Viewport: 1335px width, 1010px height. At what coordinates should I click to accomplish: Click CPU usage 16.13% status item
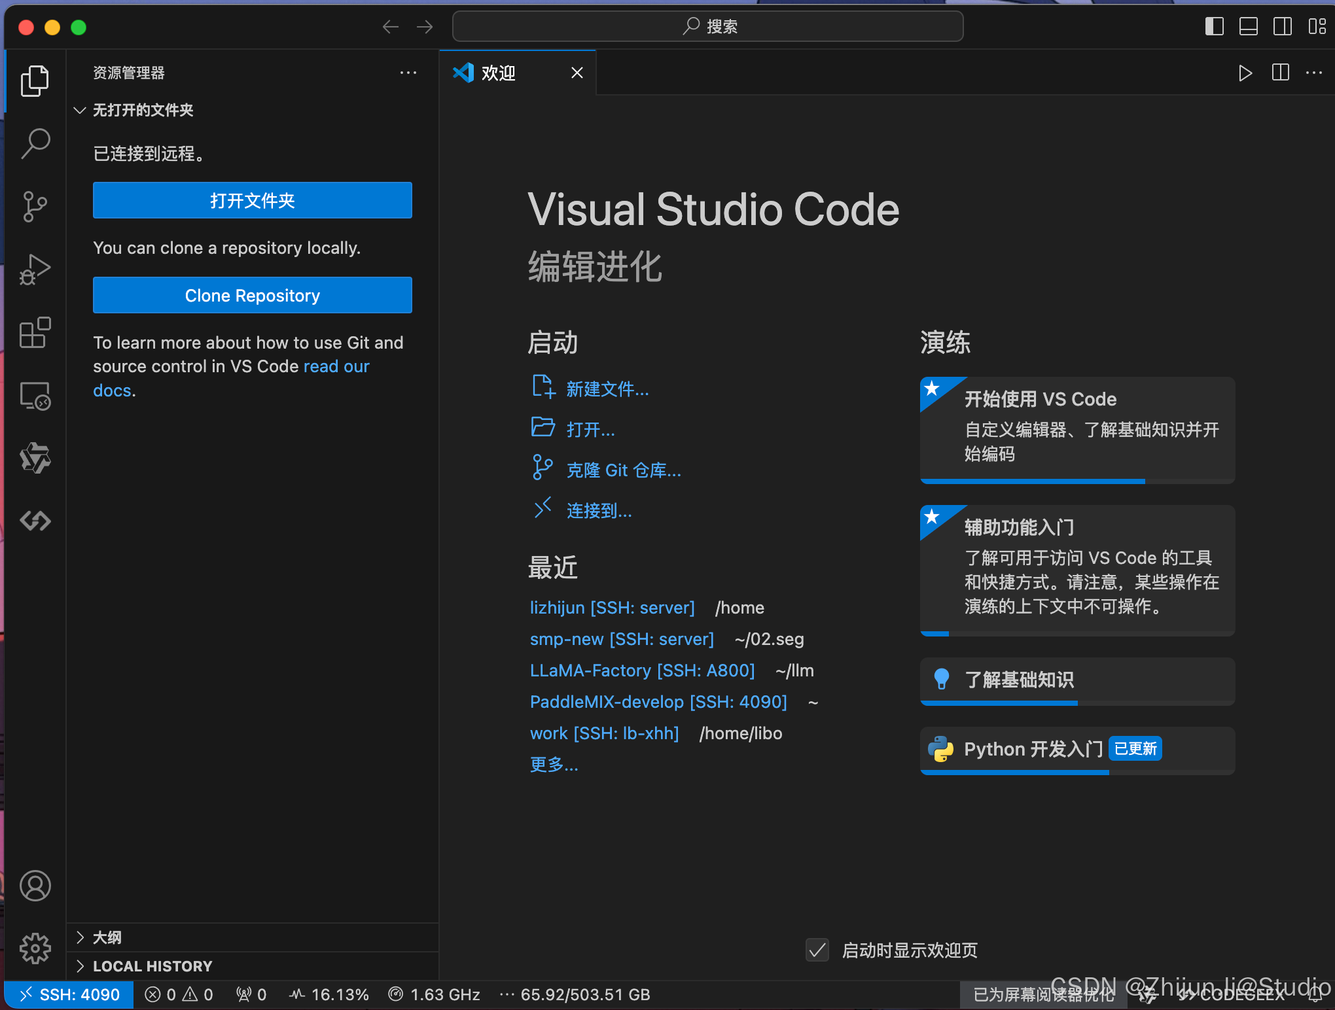tap(329, 995)
